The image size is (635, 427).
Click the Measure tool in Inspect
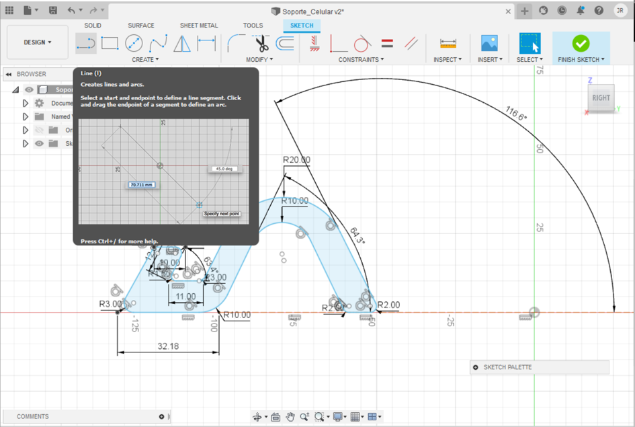(448, 43)
